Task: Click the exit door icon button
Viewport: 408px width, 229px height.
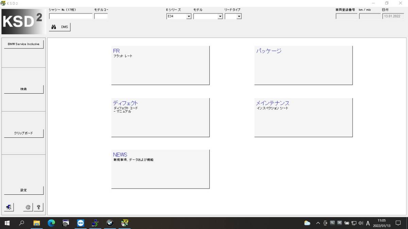Action: 9,207
